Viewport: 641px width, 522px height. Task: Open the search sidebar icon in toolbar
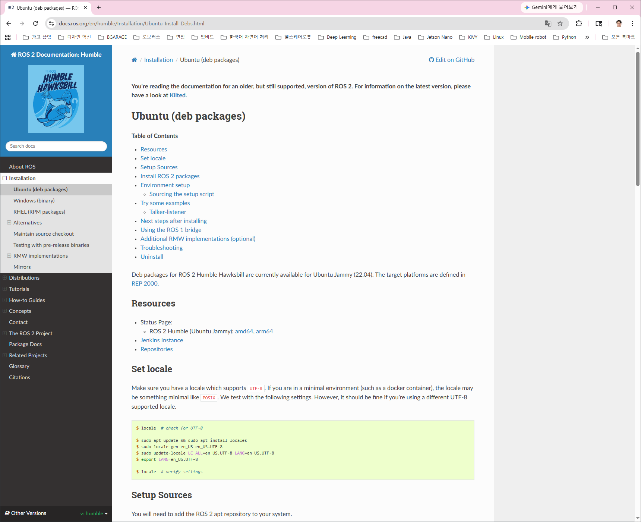point(599,23)
